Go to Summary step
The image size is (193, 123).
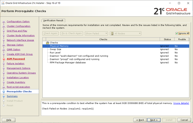tap(12, 96)
